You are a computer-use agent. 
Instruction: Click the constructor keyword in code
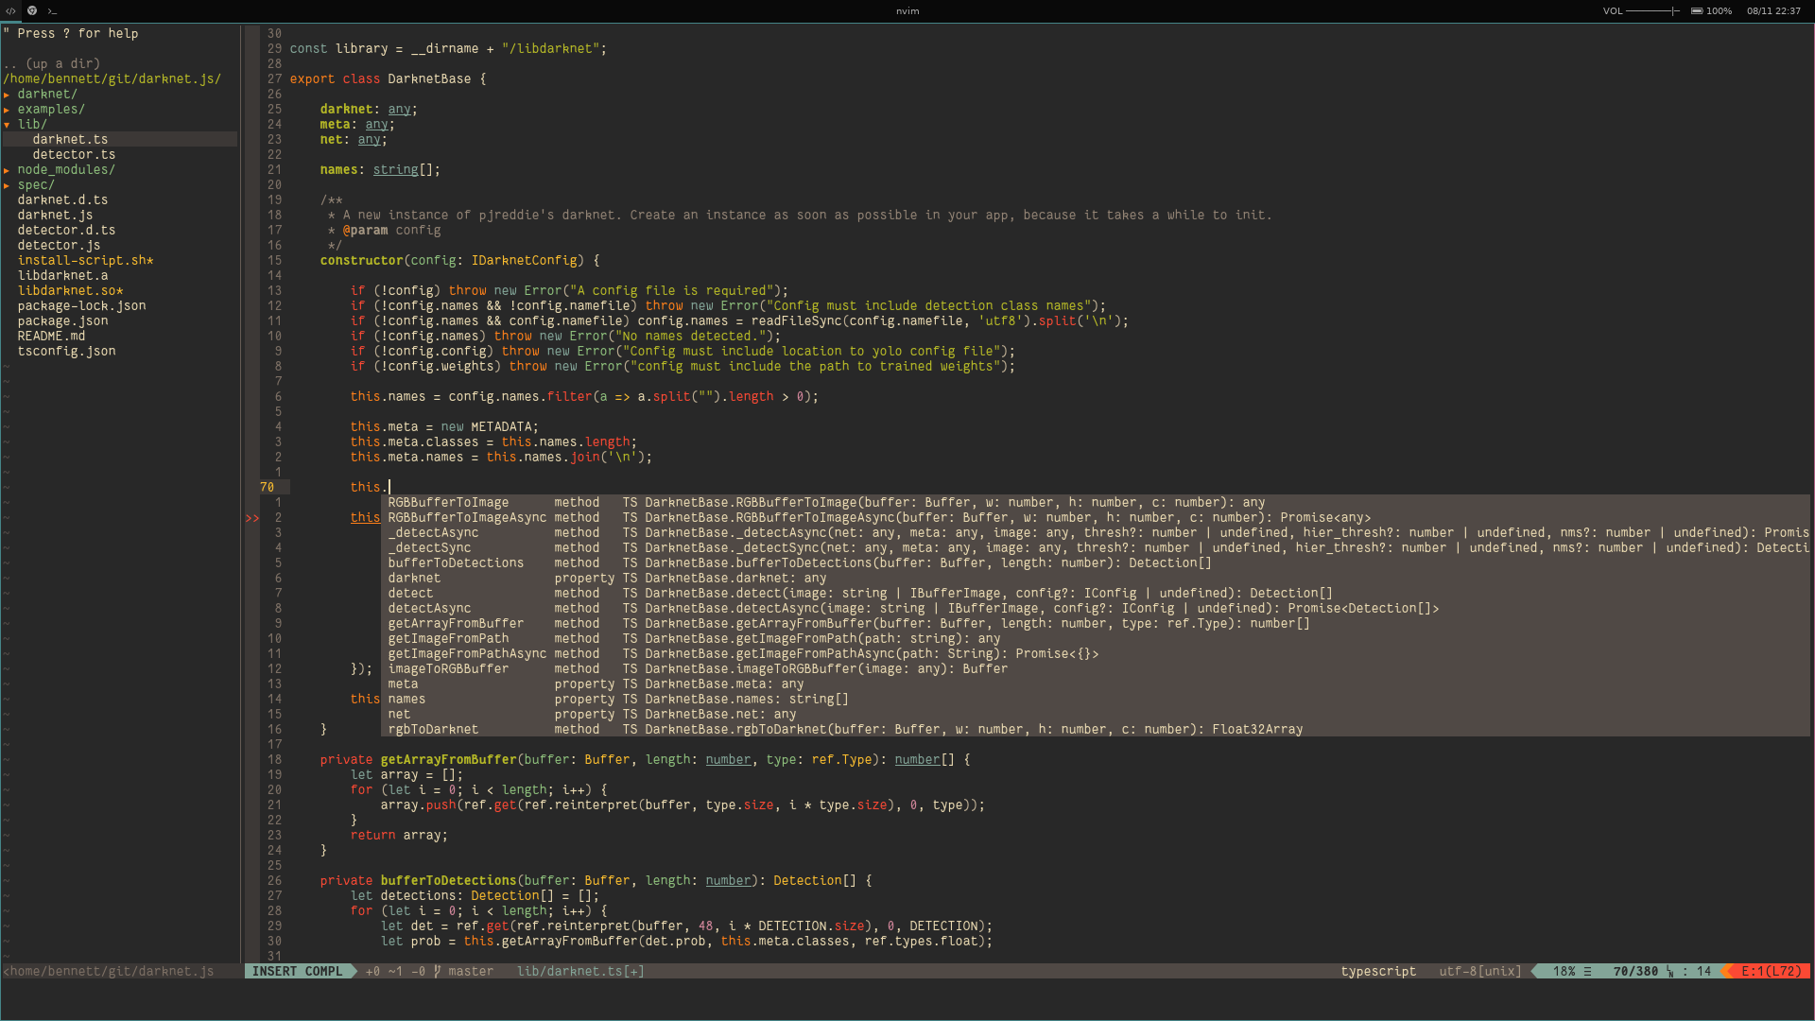361,260
